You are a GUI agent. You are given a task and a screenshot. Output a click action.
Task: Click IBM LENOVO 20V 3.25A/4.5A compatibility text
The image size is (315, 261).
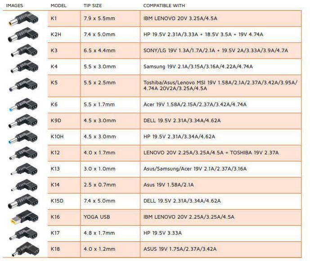(180, 18)
